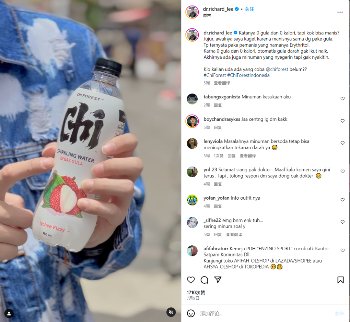Like tabungxxganksta's comment
350x322 pixels.
(343, 99)
